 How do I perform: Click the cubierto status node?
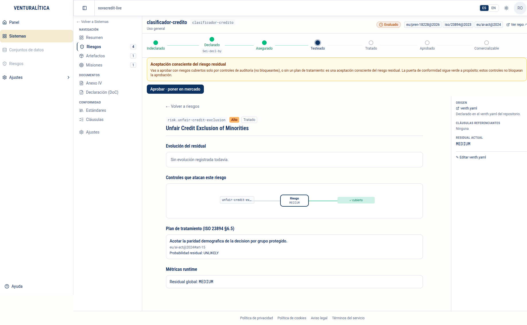[356, 200]
